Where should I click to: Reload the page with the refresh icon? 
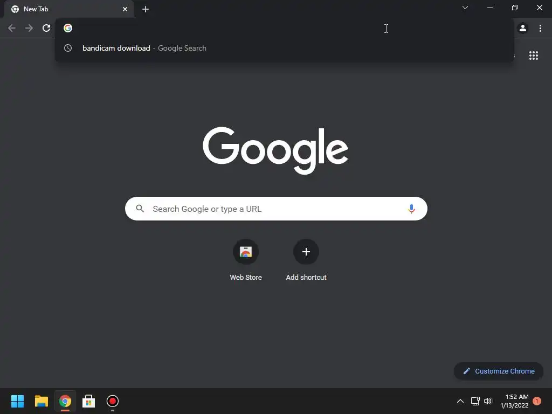[x=46, y=28]
